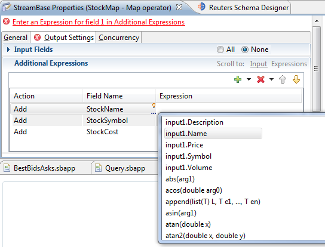Click the lightbulb content assist icon by StockName
Image resolution: width=325 pixels, height=247 pixels.
(x=154, y=106)
